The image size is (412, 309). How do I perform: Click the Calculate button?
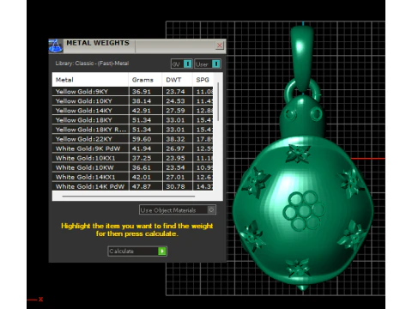point(137,251)
